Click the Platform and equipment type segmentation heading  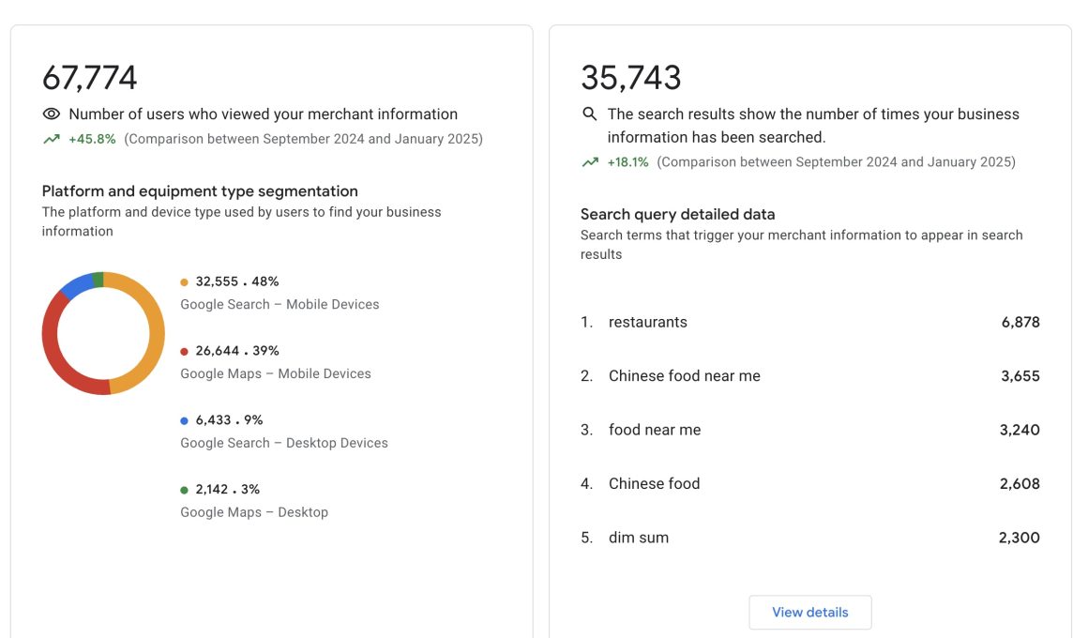coord(200,190)
